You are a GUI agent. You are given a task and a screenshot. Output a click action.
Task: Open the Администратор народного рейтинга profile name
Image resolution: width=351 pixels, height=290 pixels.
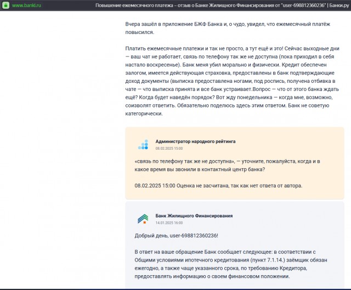click(195, 141)
